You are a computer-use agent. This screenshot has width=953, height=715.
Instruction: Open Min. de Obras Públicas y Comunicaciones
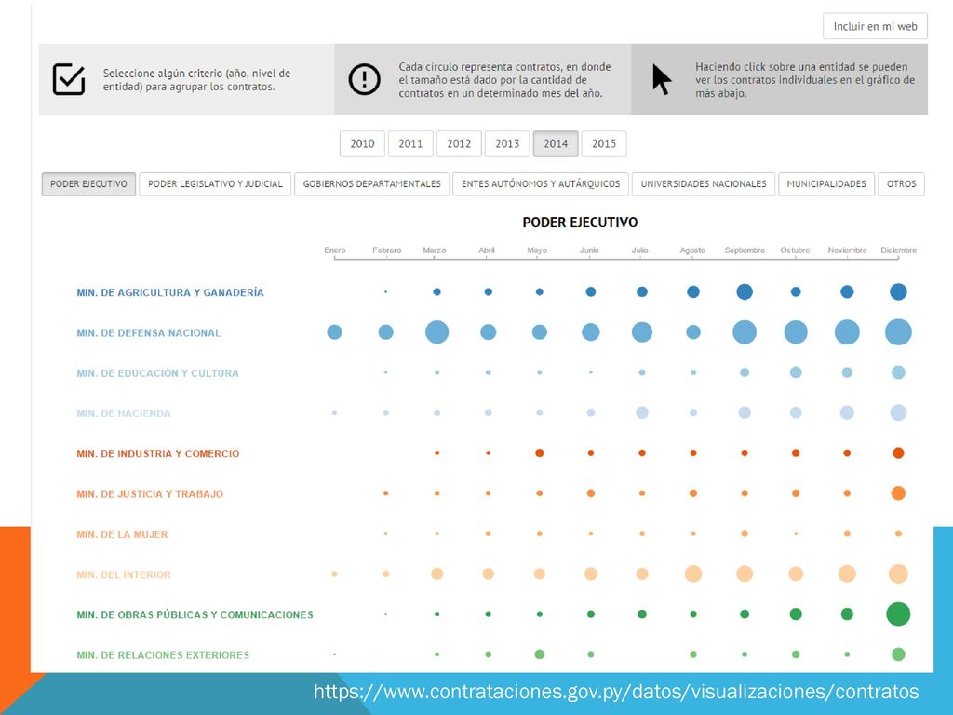195,614
